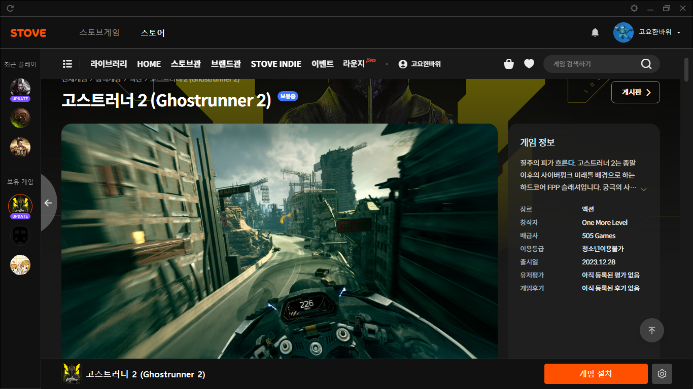The image size is (693, 389).
Task: Click 아직 등록된 후기 없음 text
Action: tap(611, 288)
